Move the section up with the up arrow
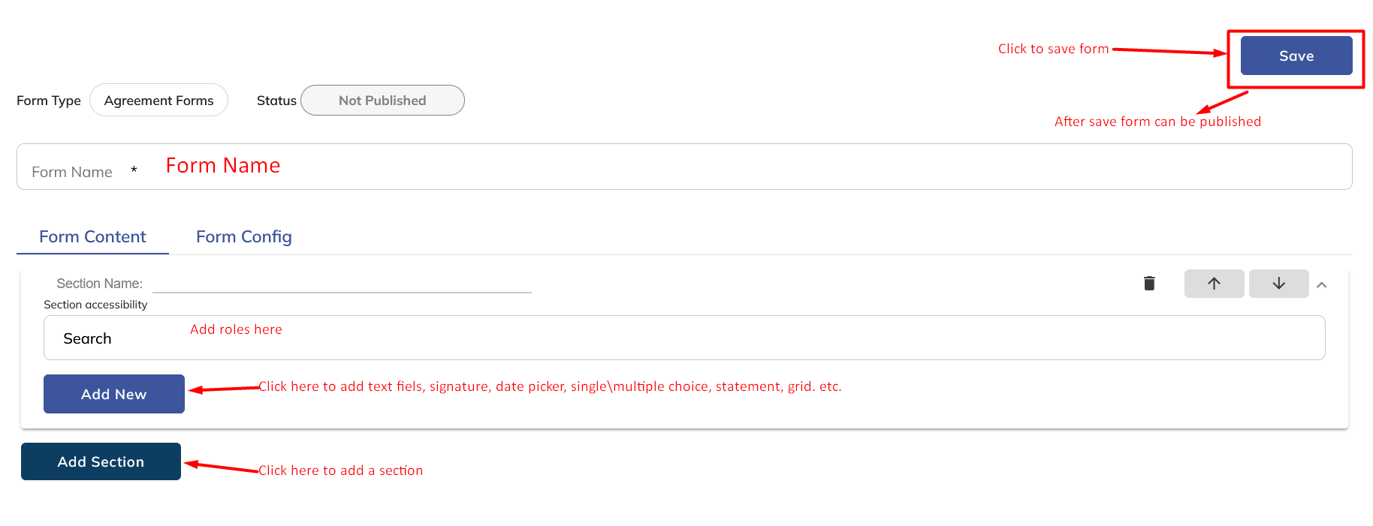This screenshot has width=1373, height=526. coord(1214,284)
